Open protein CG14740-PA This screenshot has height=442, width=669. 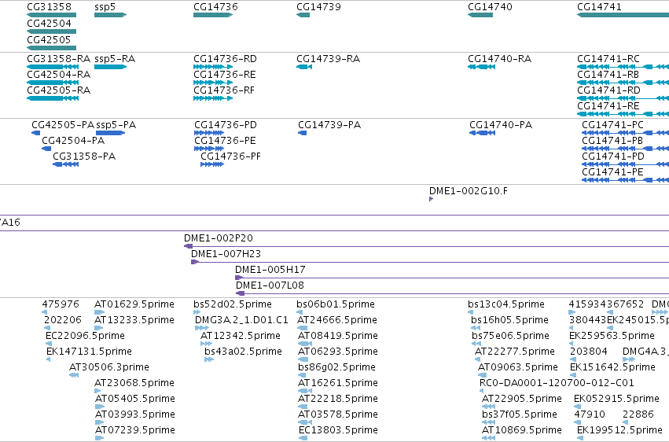(483, 133)
